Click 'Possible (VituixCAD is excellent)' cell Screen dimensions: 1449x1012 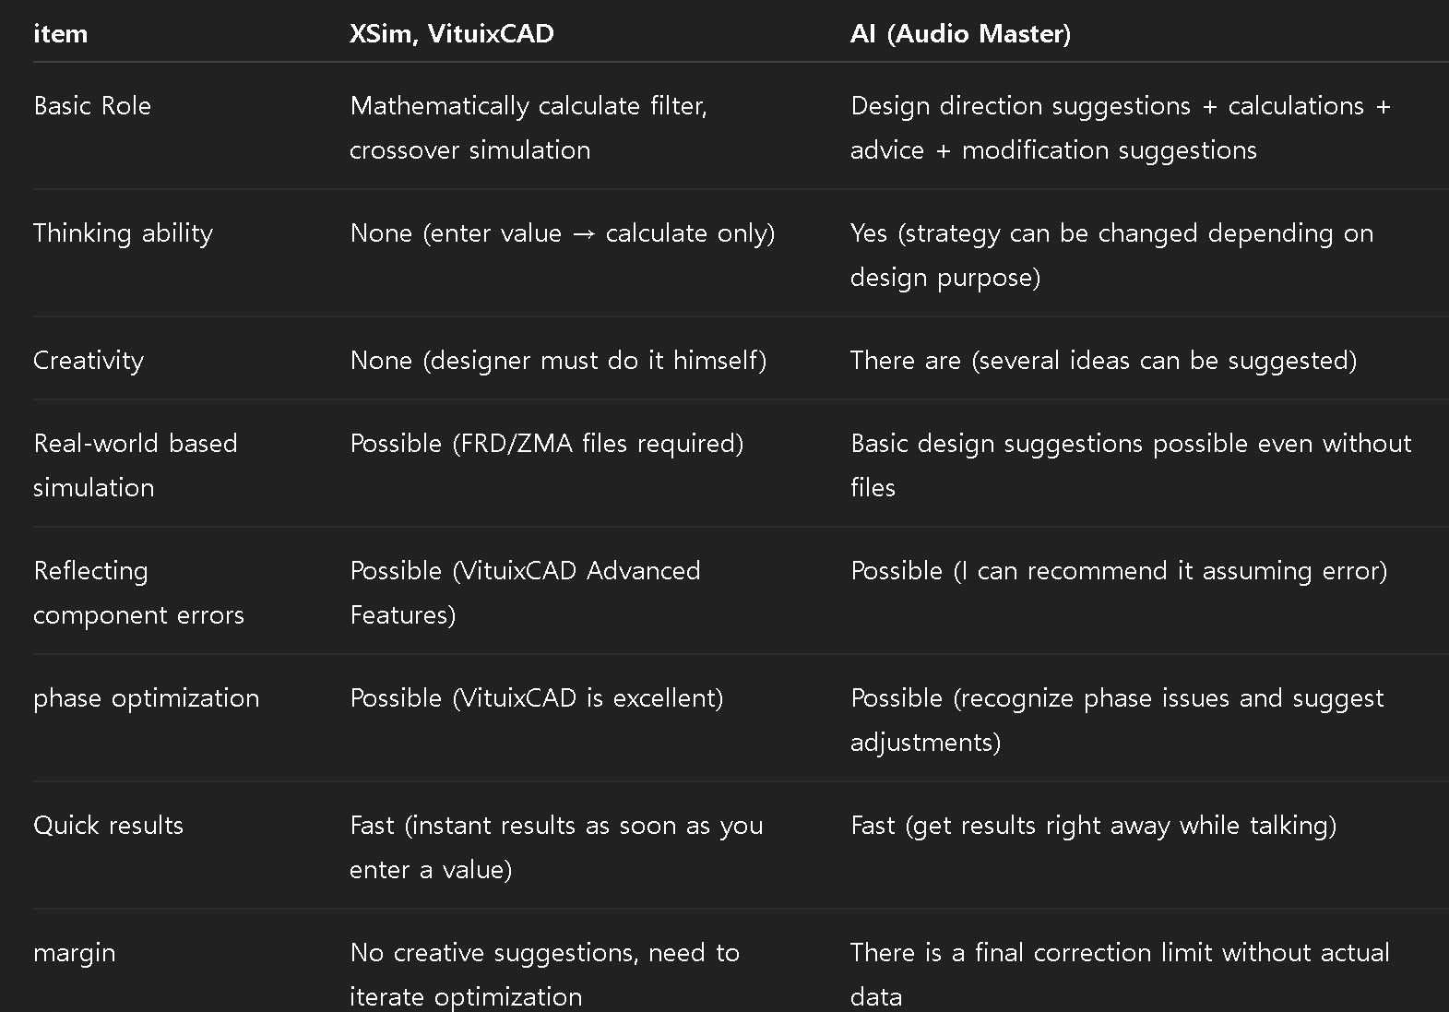pyautogui.click(x=537, y=698)
